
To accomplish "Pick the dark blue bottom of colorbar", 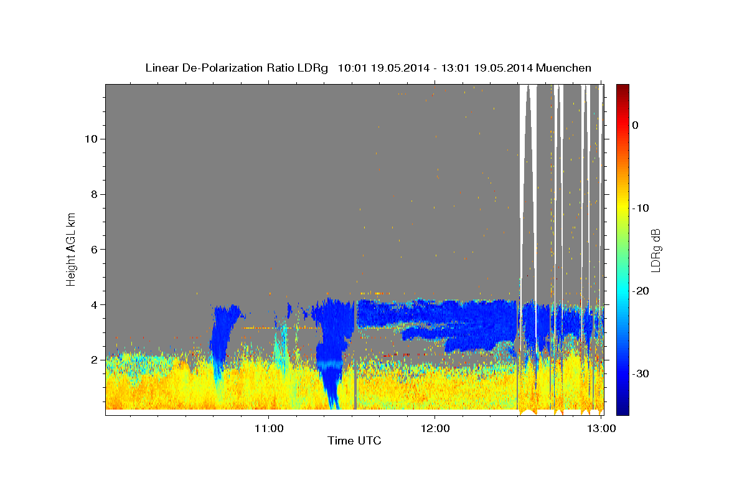I will tap(622, 411).
